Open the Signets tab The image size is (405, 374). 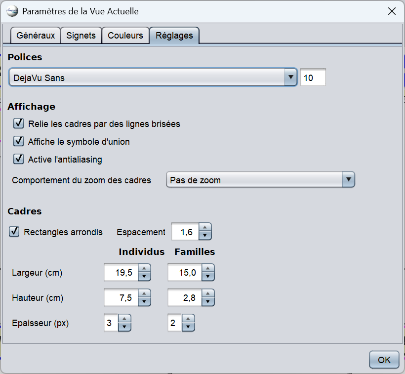coord(81,36)
